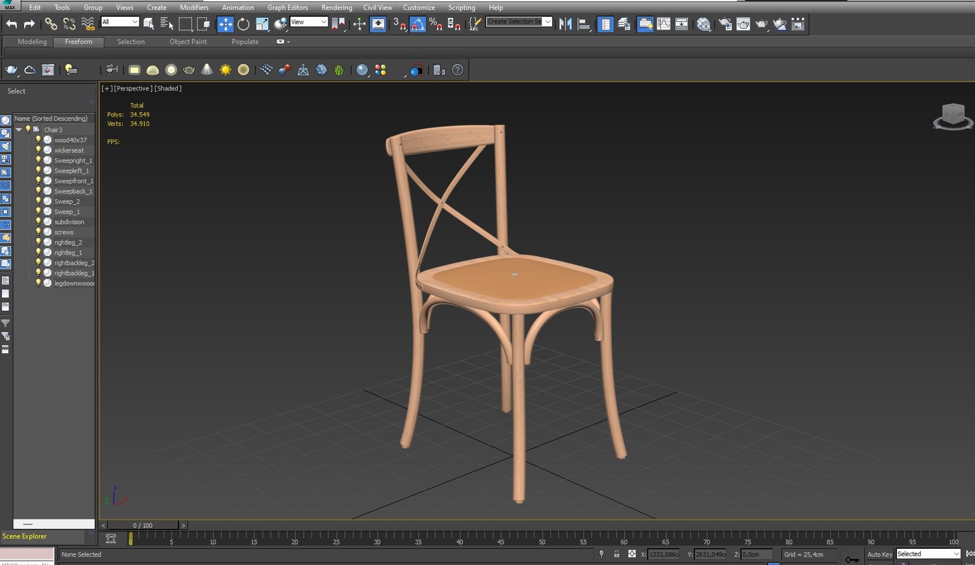Image resolution: width=975 pixels, height=565 pixels.
Task: Toggle visibility bulb for wood40x37
Action: [38, 140]
